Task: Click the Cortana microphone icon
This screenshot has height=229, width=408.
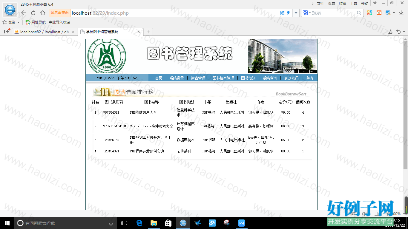Action: click(x=111, y=223)
